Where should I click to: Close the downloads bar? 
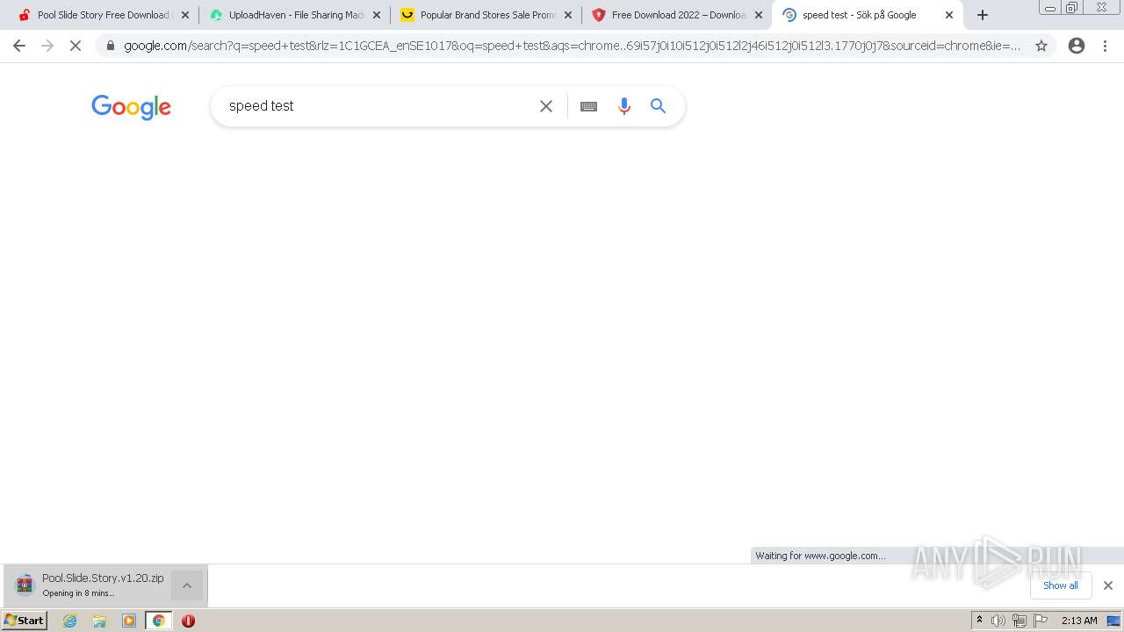[x=1108, y=585]
